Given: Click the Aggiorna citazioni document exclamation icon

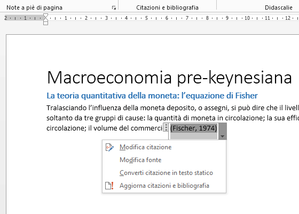Looking at the screenshot, I should tap(109, 186).
